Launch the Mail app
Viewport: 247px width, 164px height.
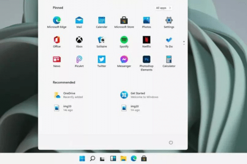point(79,22)
